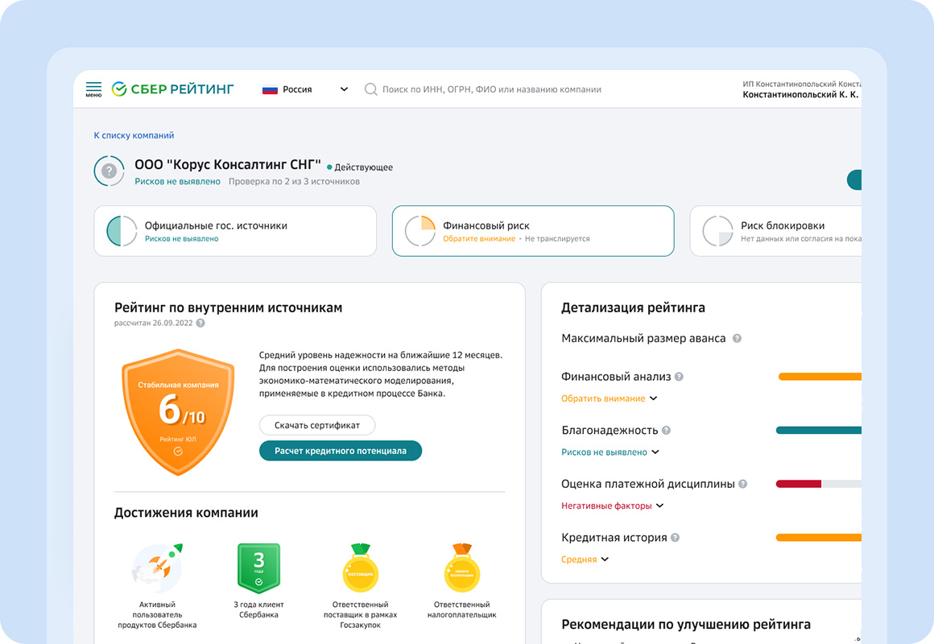Click the search magnifier icon

click(x=370, y=89)
